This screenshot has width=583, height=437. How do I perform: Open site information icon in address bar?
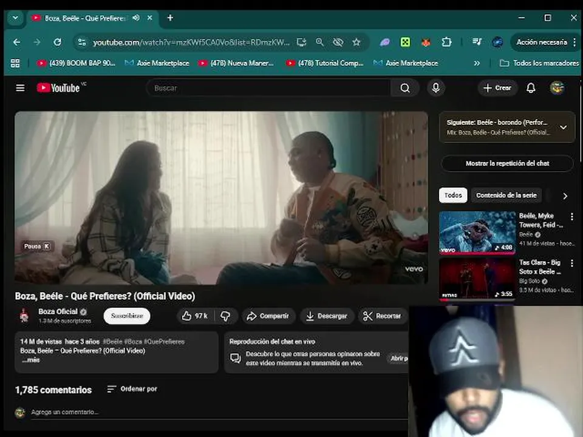[82, 42]
